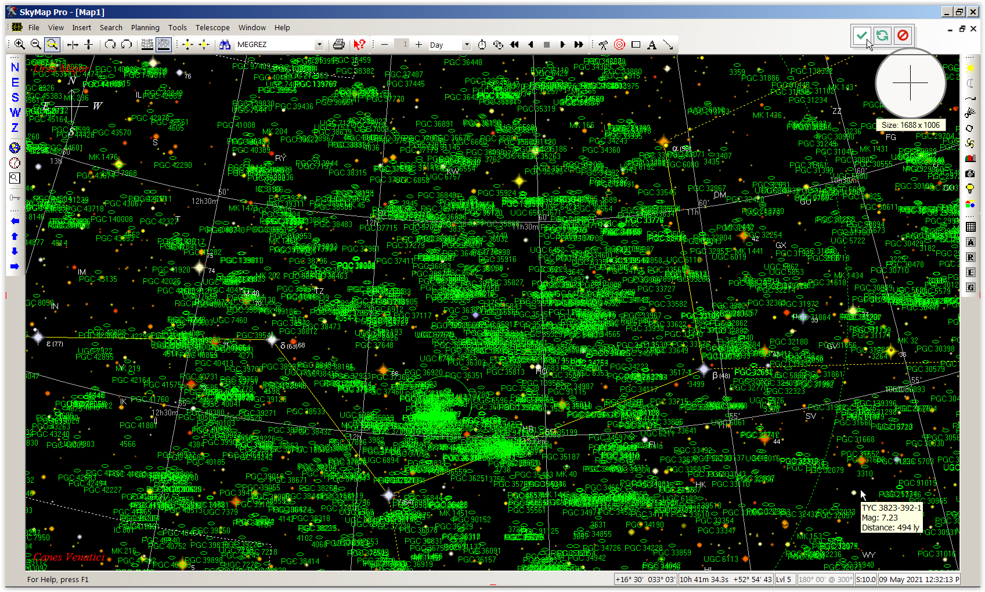Click the MEGREZ search input field
Viewport: 985px width, 592px height.
(x=275, y=45)
